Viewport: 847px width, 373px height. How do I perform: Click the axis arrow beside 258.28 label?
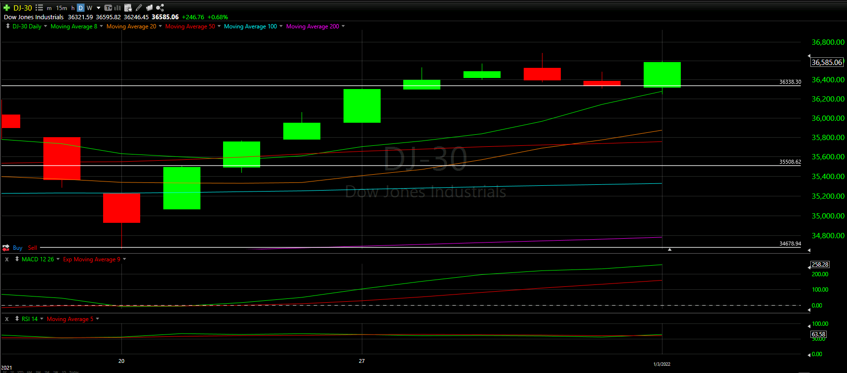pyautogui.click(x=809, y=267)
